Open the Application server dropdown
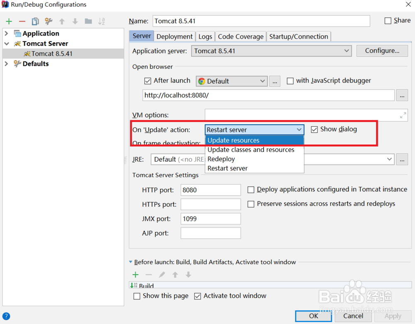The width and height of the screenshot is (415, 324). (271, 51)
